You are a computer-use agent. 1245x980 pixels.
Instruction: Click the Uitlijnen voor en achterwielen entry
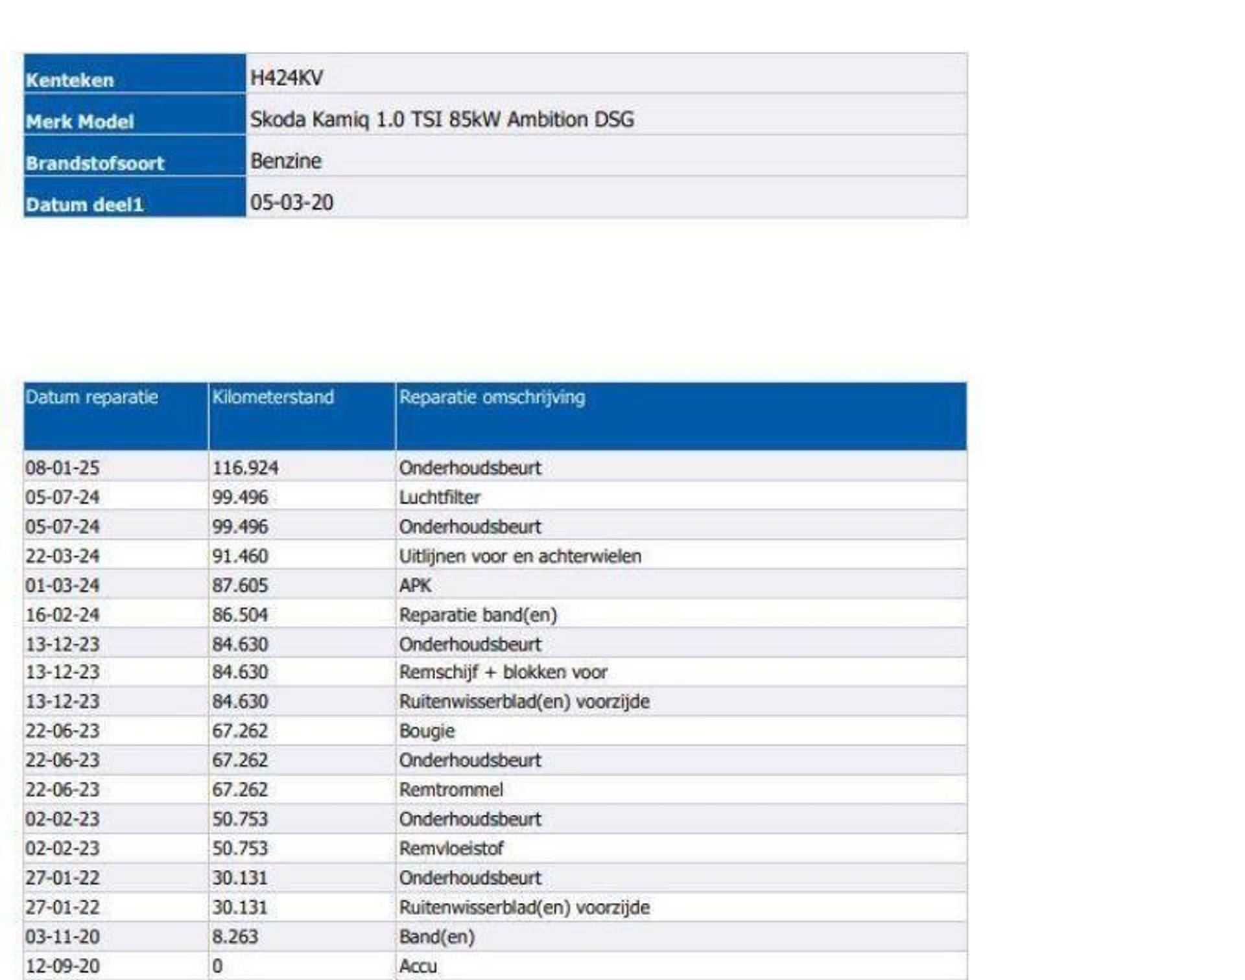519,557
